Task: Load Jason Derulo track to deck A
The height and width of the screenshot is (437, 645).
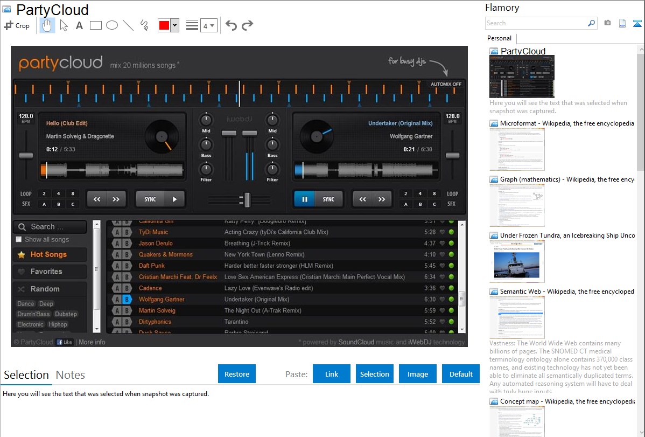Action: [117, 244]
